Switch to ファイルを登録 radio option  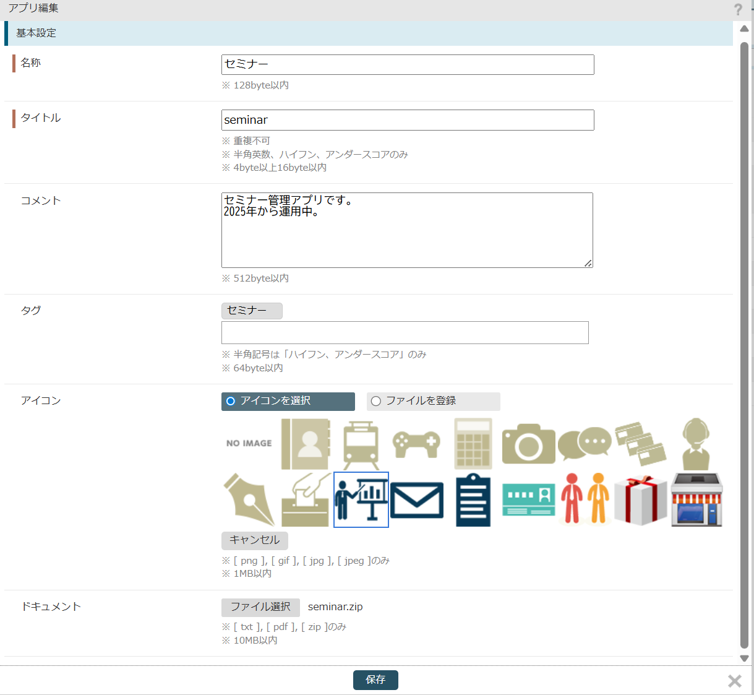pyautogui.click(x=376, y=401)
